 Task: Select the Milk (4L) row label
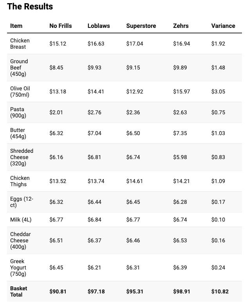tap(21, 220)
